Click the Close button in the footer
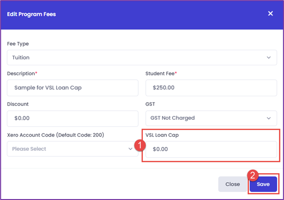Screen dimensions: 284x200 pyautogui.click(x=233, y=184)
